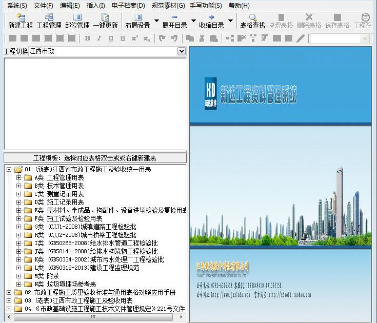The image size is (377, 323).
Task: Toggle italic formatting in the format toolbar
Action: [99, 38]
